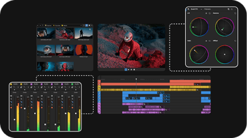Arm record on first mixer channel orange button
The height and width of the screenshot is (138, 247).
click(11, 108)
